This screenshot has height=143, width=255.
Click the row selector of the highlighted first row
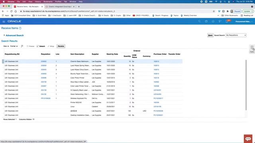(3, 62)
